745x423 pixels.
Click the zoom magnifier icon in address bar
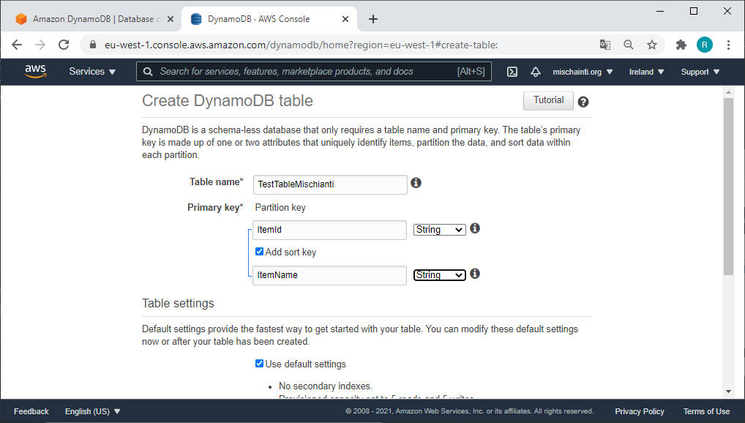(x=628, y=45)
